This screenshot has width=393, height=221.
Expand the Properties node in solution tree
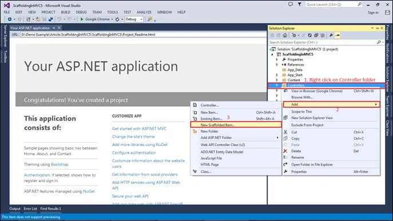pyautogui.click(x=277, y=59)
